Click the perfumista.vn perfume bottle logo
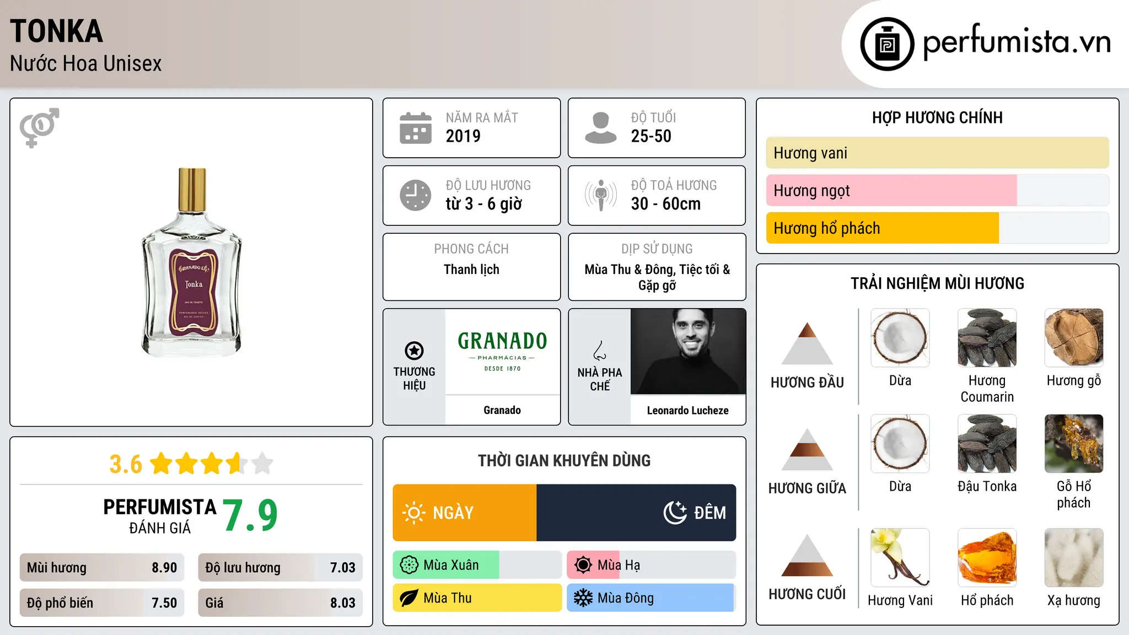The height and width of the screenshot is (635, 1129). [887, 44]
